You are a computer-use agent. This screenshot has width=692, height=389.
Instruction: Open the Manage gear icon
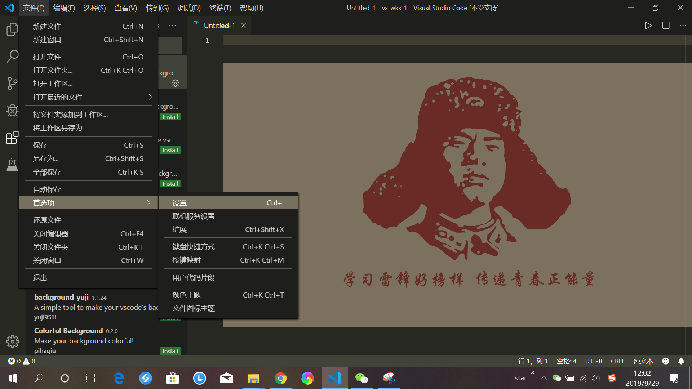pos(12,341)
